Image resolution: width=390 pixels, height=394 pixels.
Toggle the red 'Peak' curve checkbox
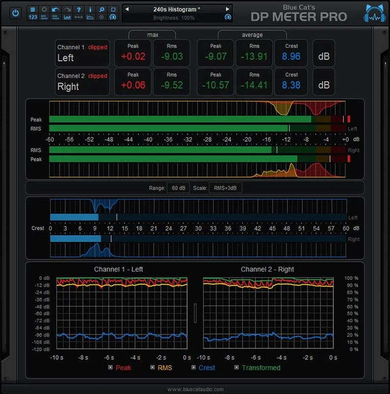coord(110,367)
